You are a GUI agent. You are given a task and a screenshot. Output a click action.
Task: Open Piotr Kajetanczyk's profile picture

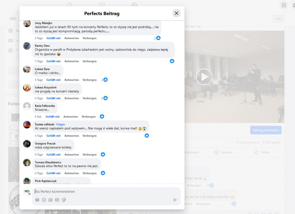[27, 181]
